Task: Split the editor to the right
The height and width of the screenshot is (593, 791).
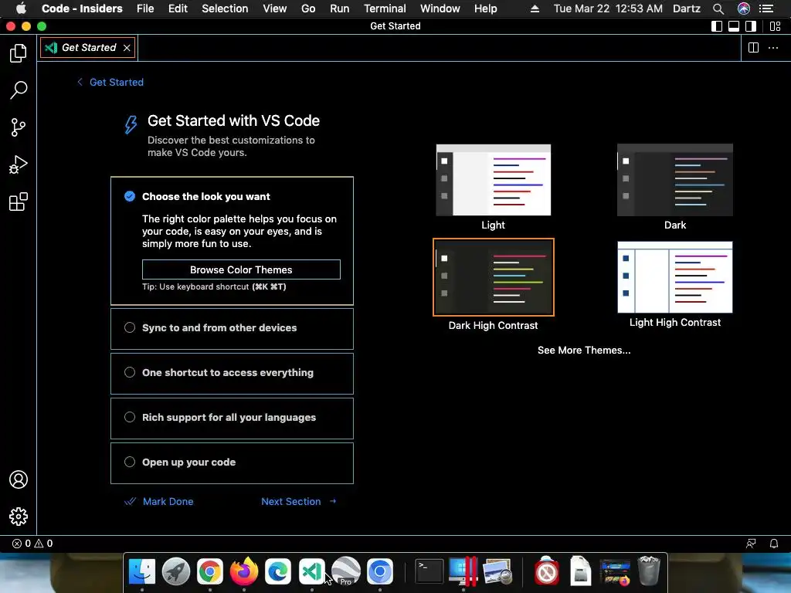Action: 753,47
